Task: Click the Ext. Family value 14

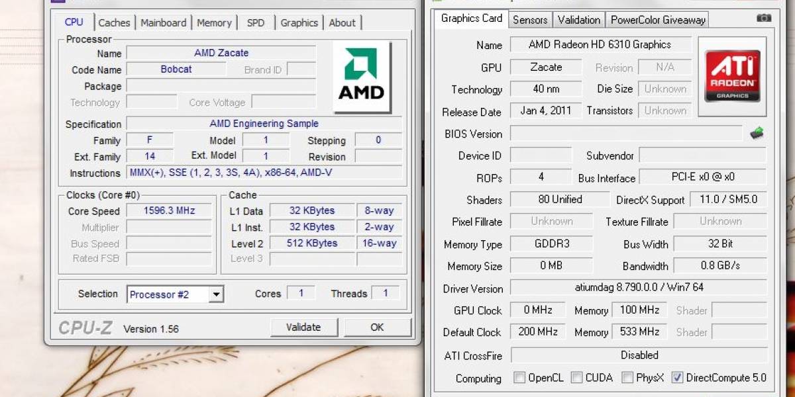Action: click(150, 156)
